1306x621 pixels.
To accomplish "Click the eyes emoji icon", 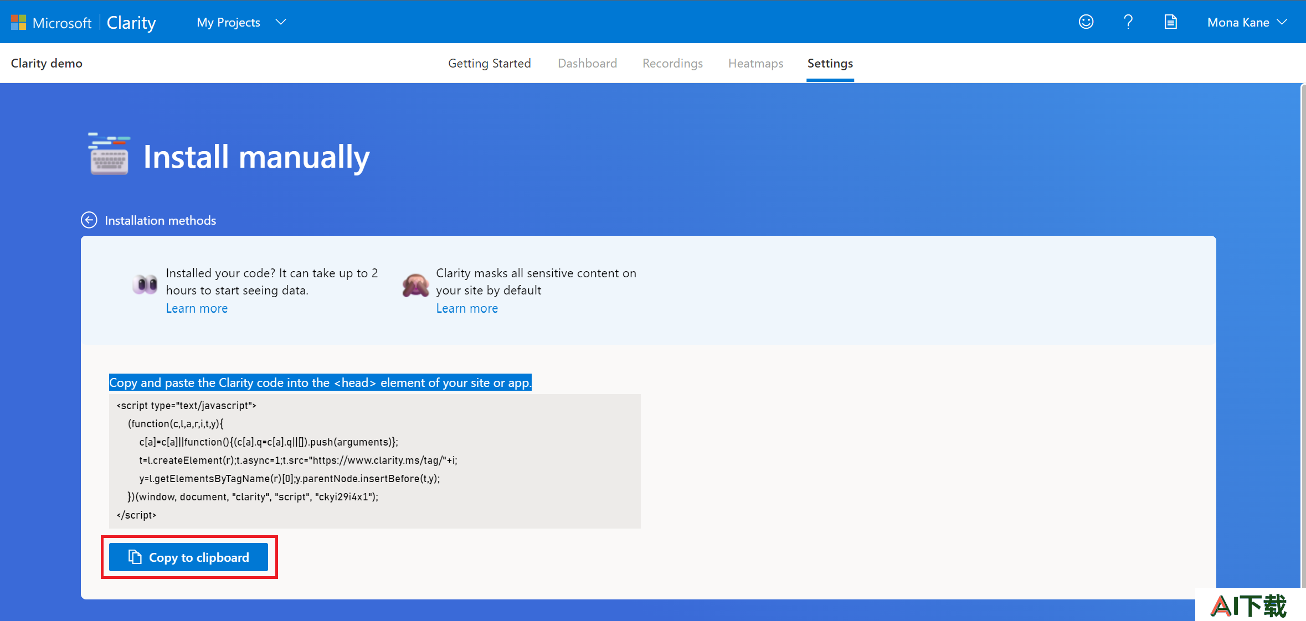I will point(145,284).
